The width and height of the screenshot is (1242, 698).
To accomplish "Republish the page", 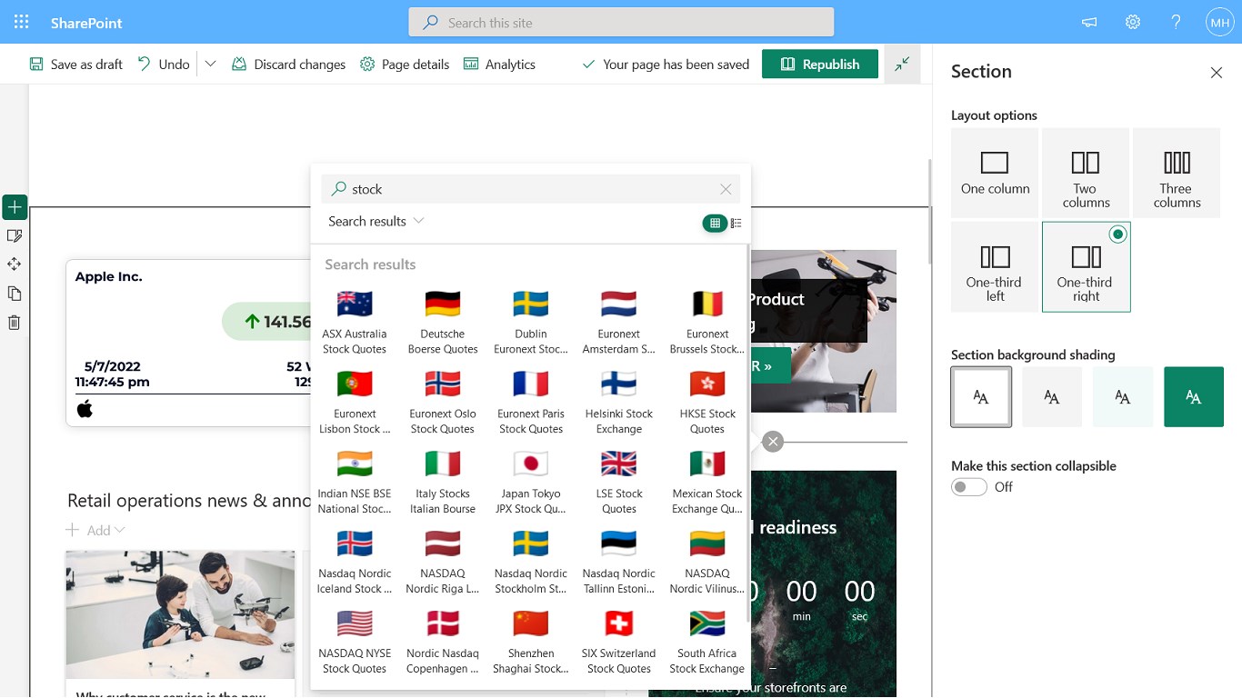I will tap(820, 65).
